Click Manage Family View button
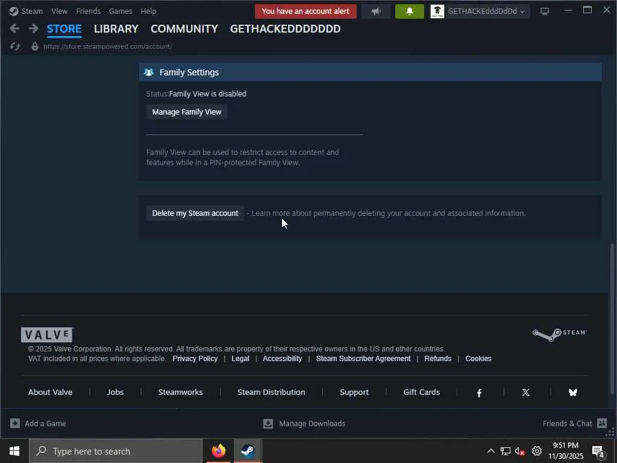 click(187, 112)
